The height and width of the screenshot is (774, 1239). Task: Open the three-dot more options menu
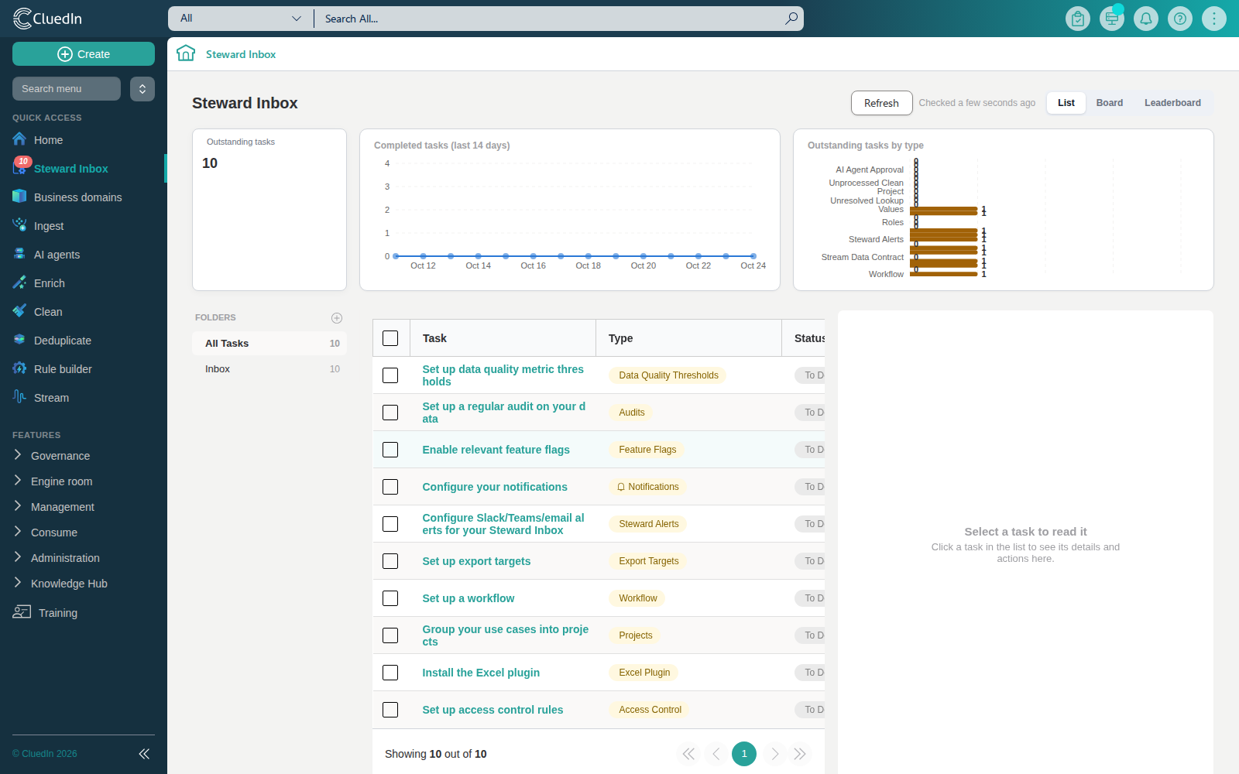click(1214, 19)
